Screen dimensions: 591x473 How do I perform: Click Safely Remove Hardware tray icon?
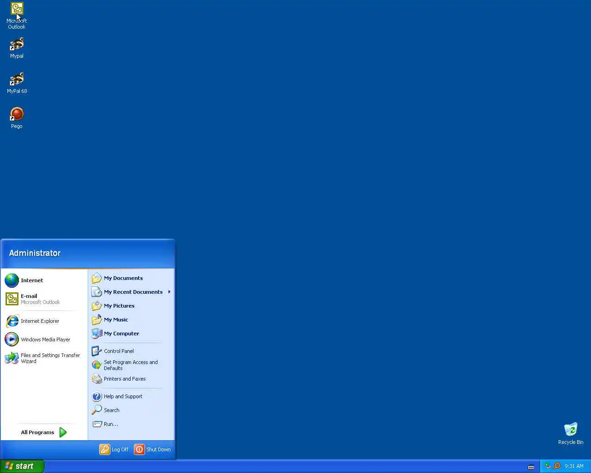coord(548,466)
